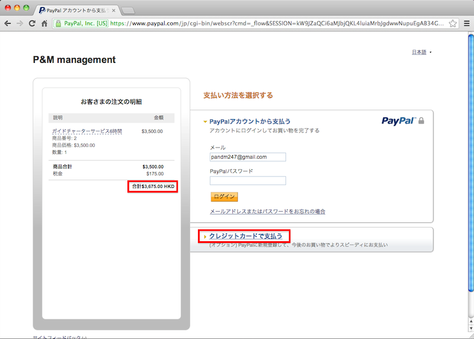Select the PayPal アカウントから支払 tab
Image resolution: width=474 pixels, height=339 pixels.
[76, 10]
